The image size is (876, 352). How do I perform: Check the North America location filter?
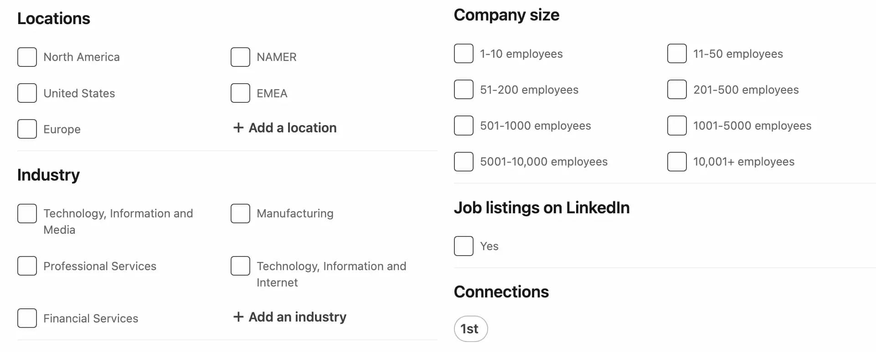[27, 57]
